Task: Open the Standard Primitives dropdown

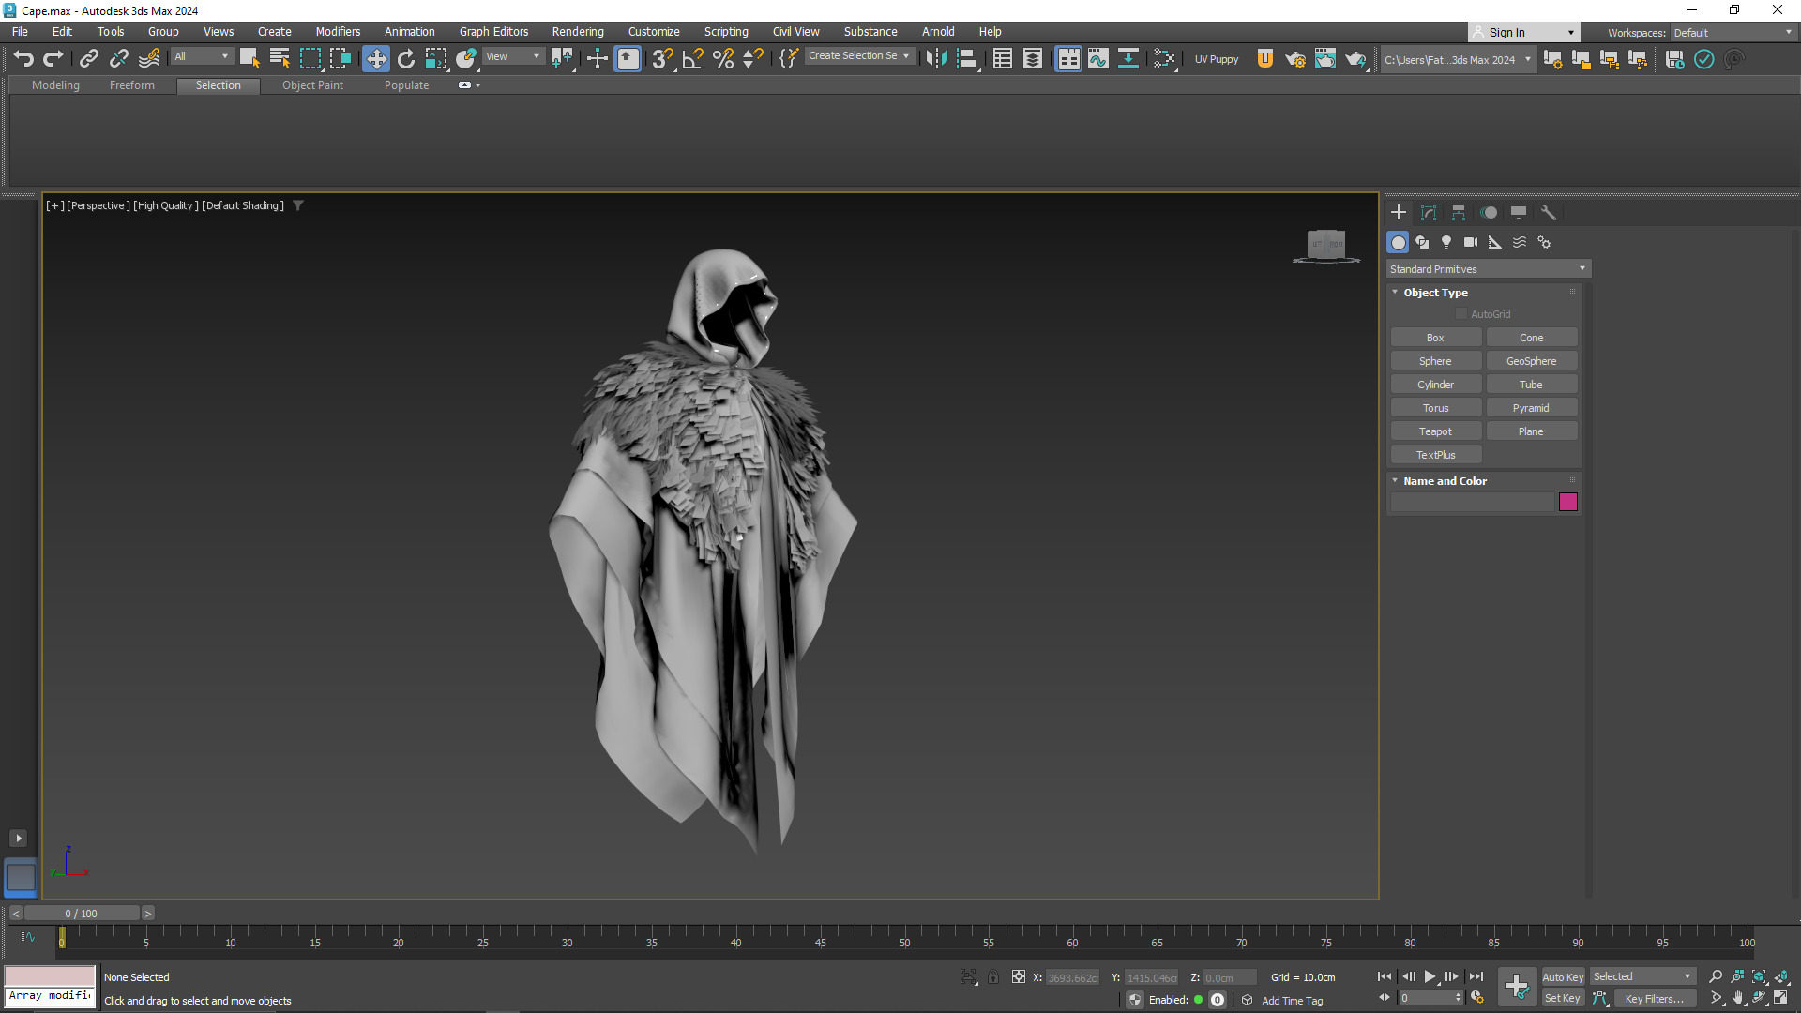Action: [1489, 269]
